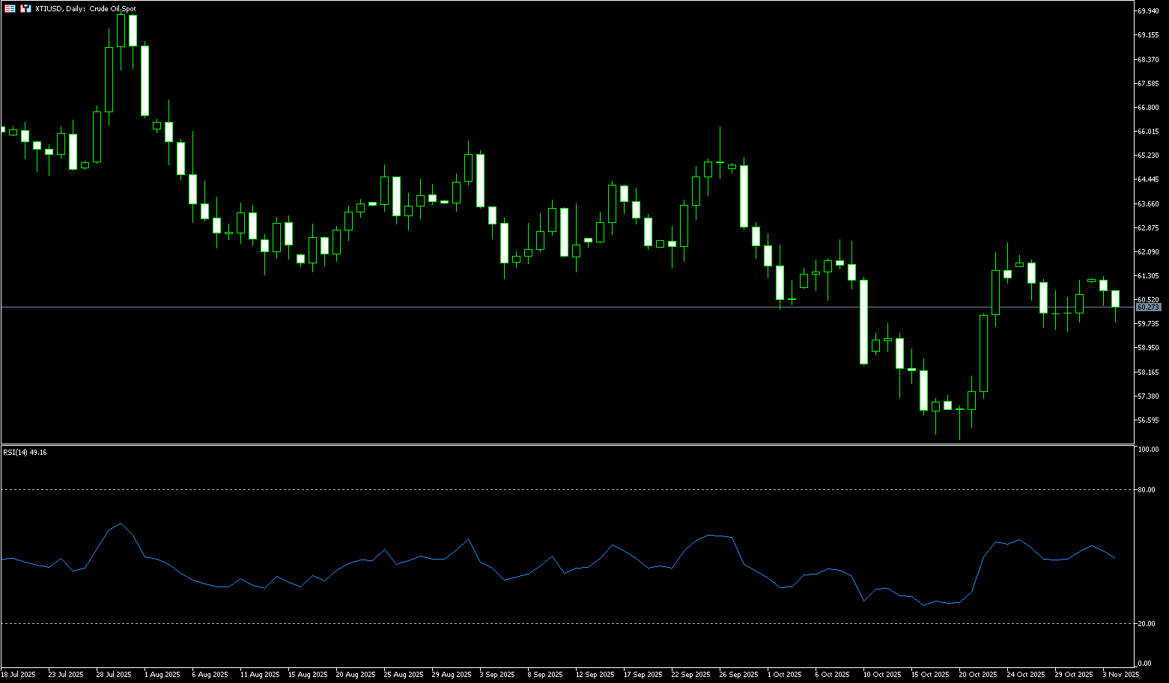Click the 25 Aug 2025 date label

coord(403,675)
